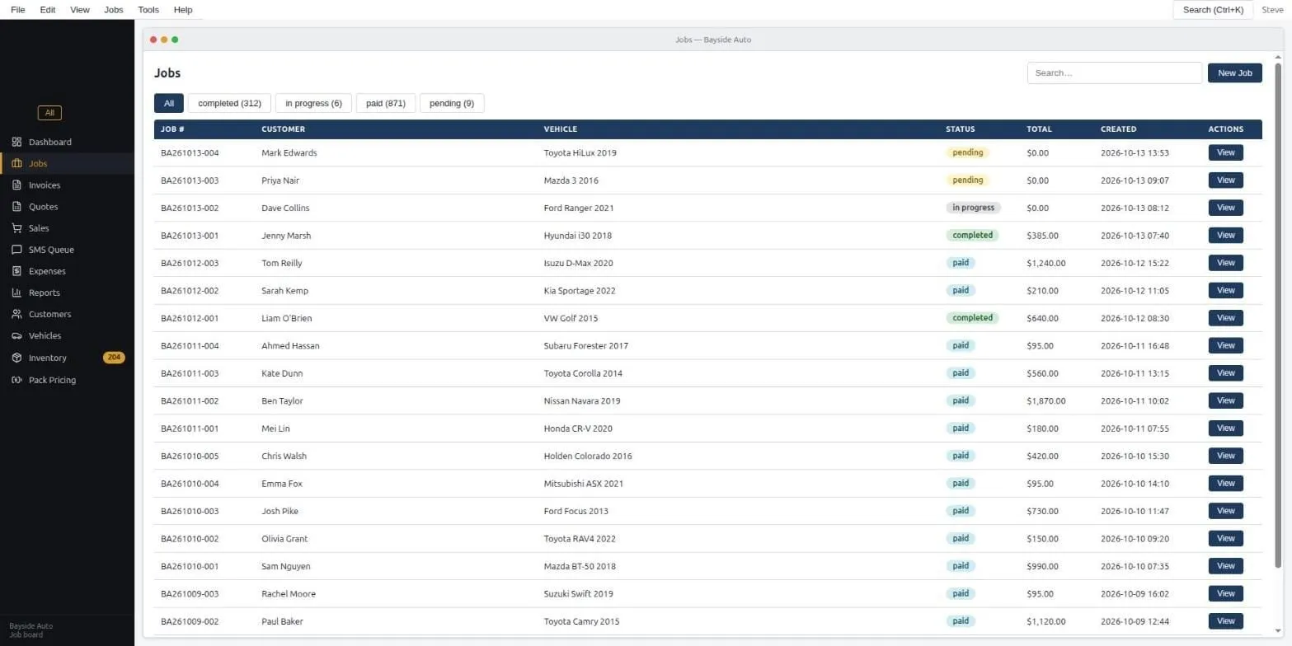Open the Invoices sidebar icon
This screenshot has width=1292, height=646.
click(x=16, y=185)
